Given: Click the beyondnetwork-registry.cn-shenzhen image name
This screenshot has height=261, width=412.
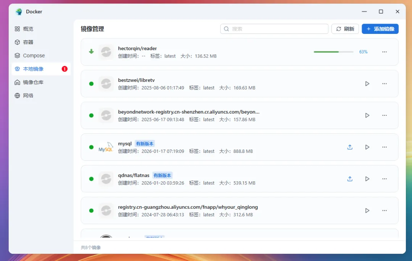Looking at the screenshot, I should pyautogui.click(x=189, y=112).
